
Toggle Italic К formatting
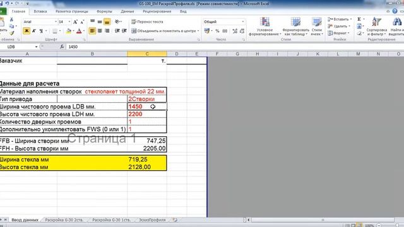coord(33,31)
